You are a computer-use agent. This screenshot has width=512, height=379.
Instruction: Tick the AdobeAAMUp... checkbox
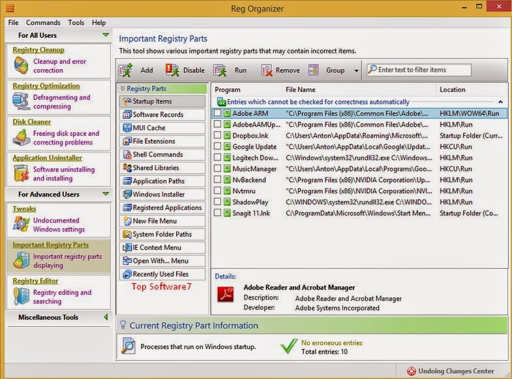coord(217,125)
